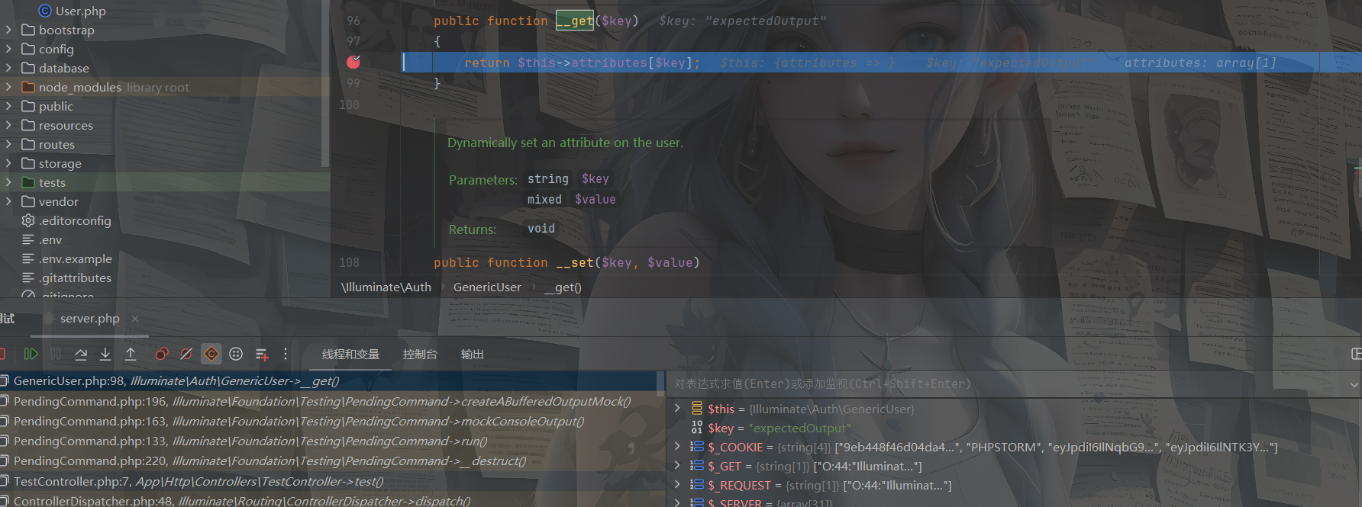The height and width of the screenshot is (507, 1362).
Task: Select the TestController.php:7 stack frame
Action: pos(198,481)
